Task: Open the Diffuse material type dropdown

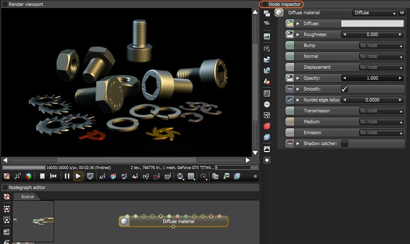Action: click(x=375, y=13)
